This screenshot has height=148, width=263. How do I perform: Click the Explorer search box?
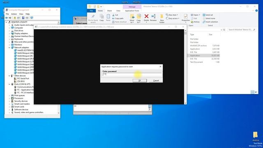[242, 30]
